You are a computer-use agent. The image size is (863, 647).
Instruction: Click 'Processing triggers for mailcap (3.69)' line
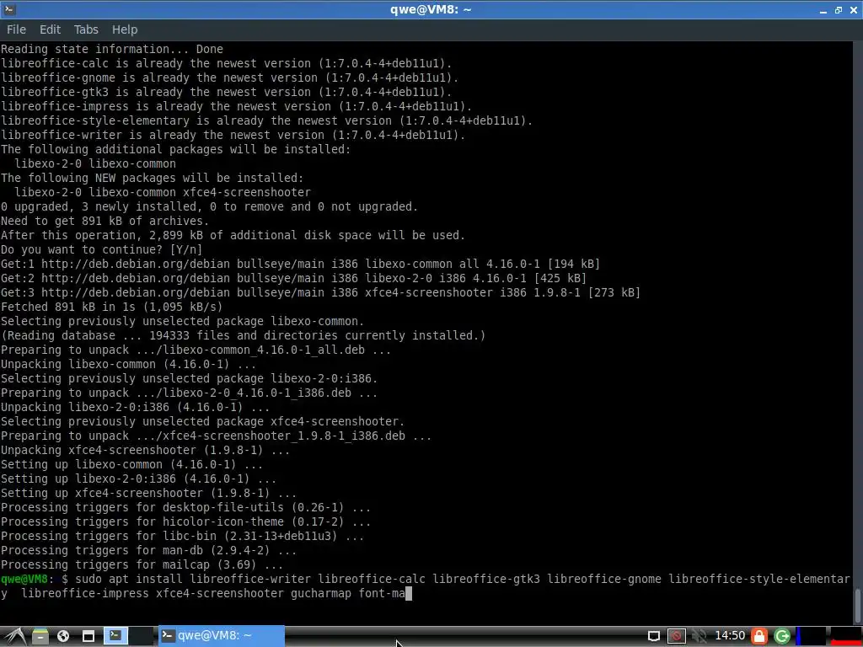[x=142, y=564]
